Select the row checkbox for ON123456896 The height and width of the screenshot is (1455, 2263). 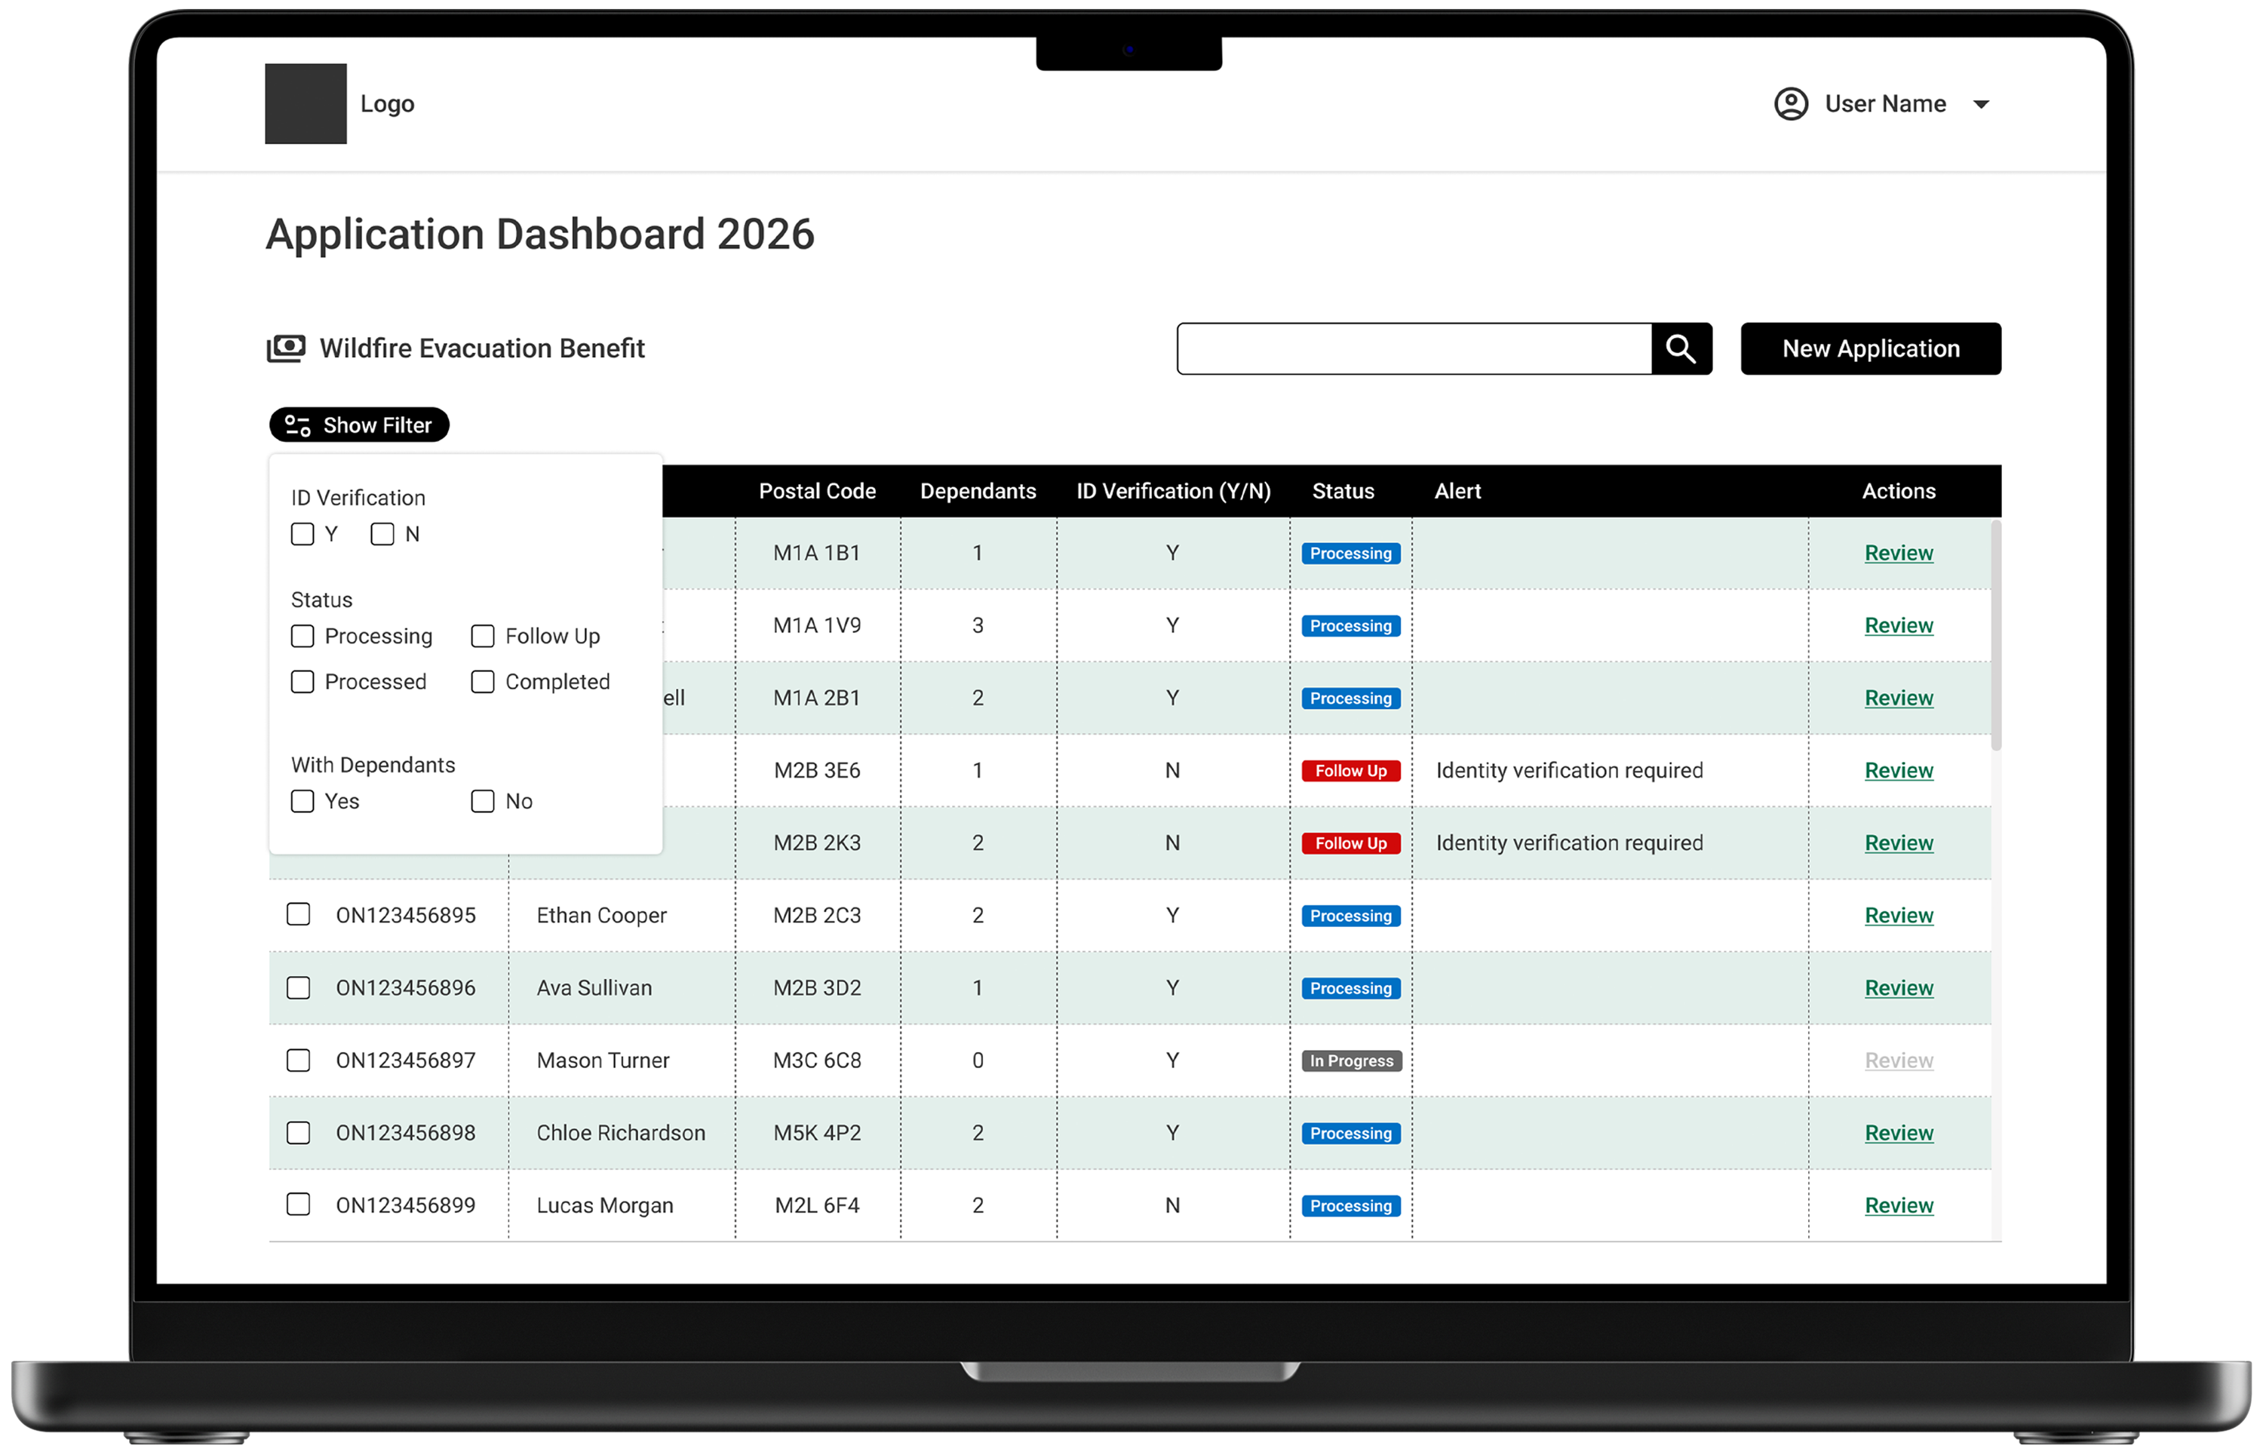pos(299,987)
